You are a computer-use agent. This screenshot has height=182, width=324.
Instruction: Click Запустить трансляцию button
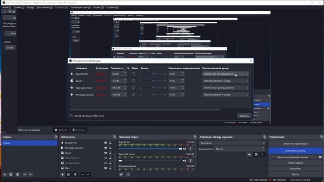[295, 144]
